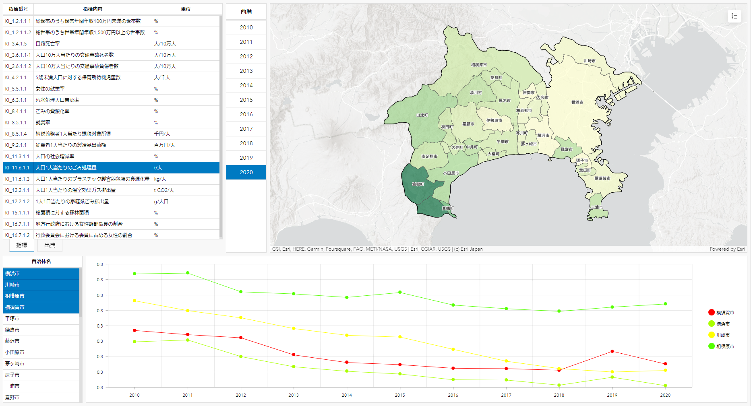This screenshot has height=406, width=751.
Task: Open the map legend icon
Action: pyautogui.click(x=734, y=16)
